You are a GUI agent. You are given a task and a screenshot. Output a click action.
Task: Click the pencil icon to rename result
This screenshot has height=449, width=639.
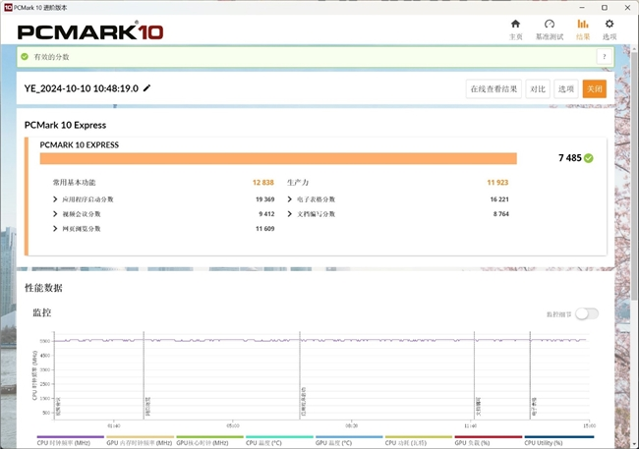click(x=147, y=88)
